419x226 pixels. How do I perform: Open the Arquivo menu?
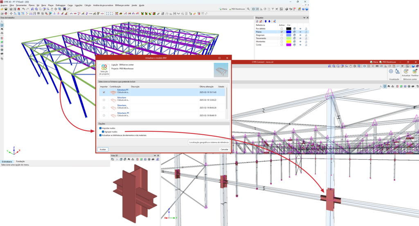[4, 5]
